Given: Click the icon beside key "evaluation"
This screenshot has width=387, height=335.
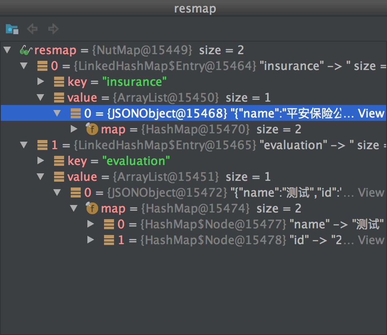Looking at the screenshot, I should pyautogui.click(x=59, y=161).
